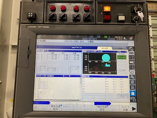
Task: Open the waveform graph icon in the sidebar
Action: point(131,62)
